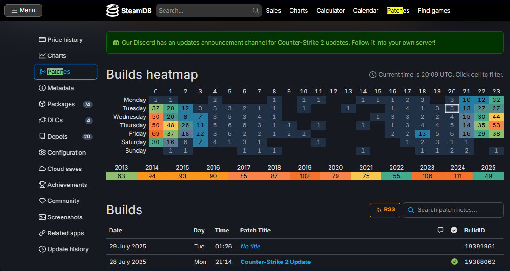Open Find games in top navigation
Image resolution: width=510 pixels, height=271 pixels.
point(434,10)
